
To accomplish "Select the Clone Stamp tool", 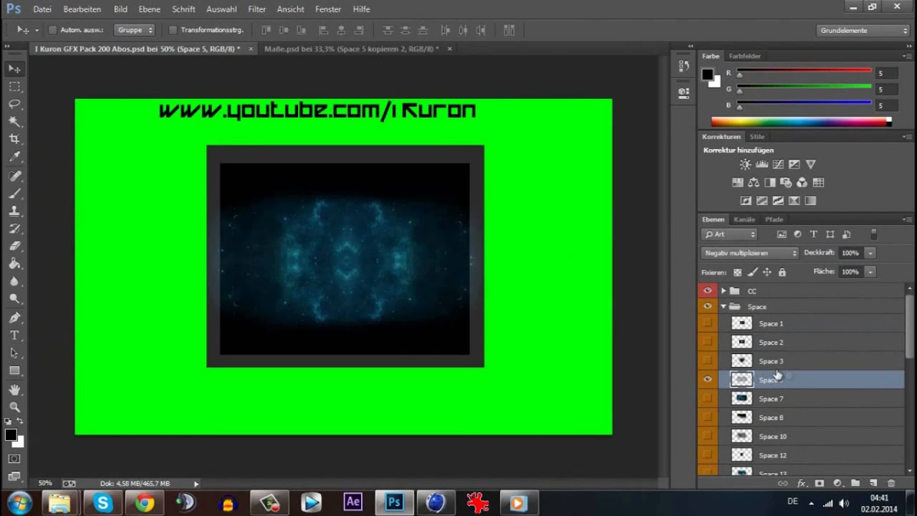I will point(14,211).
